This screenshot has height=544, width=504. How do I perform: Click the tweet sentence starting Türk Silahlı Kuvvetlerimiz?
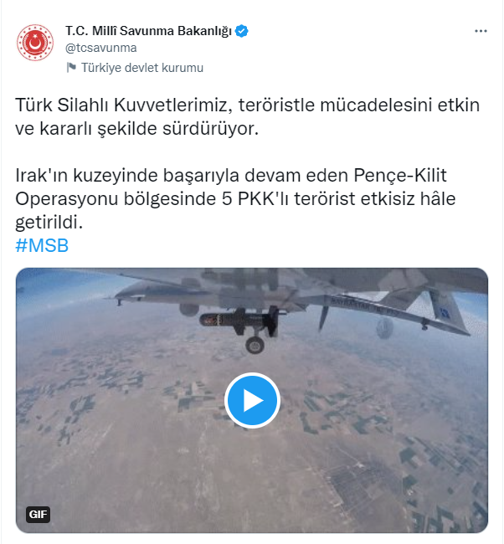pyautogui.click(x=247, y=116)
